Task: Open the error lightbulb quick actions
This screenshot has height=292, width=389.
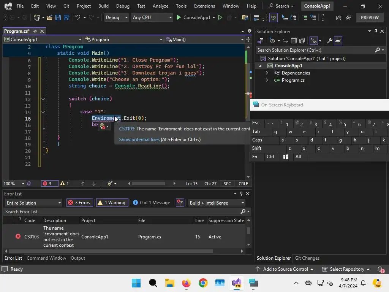Action: click(104, 126)
